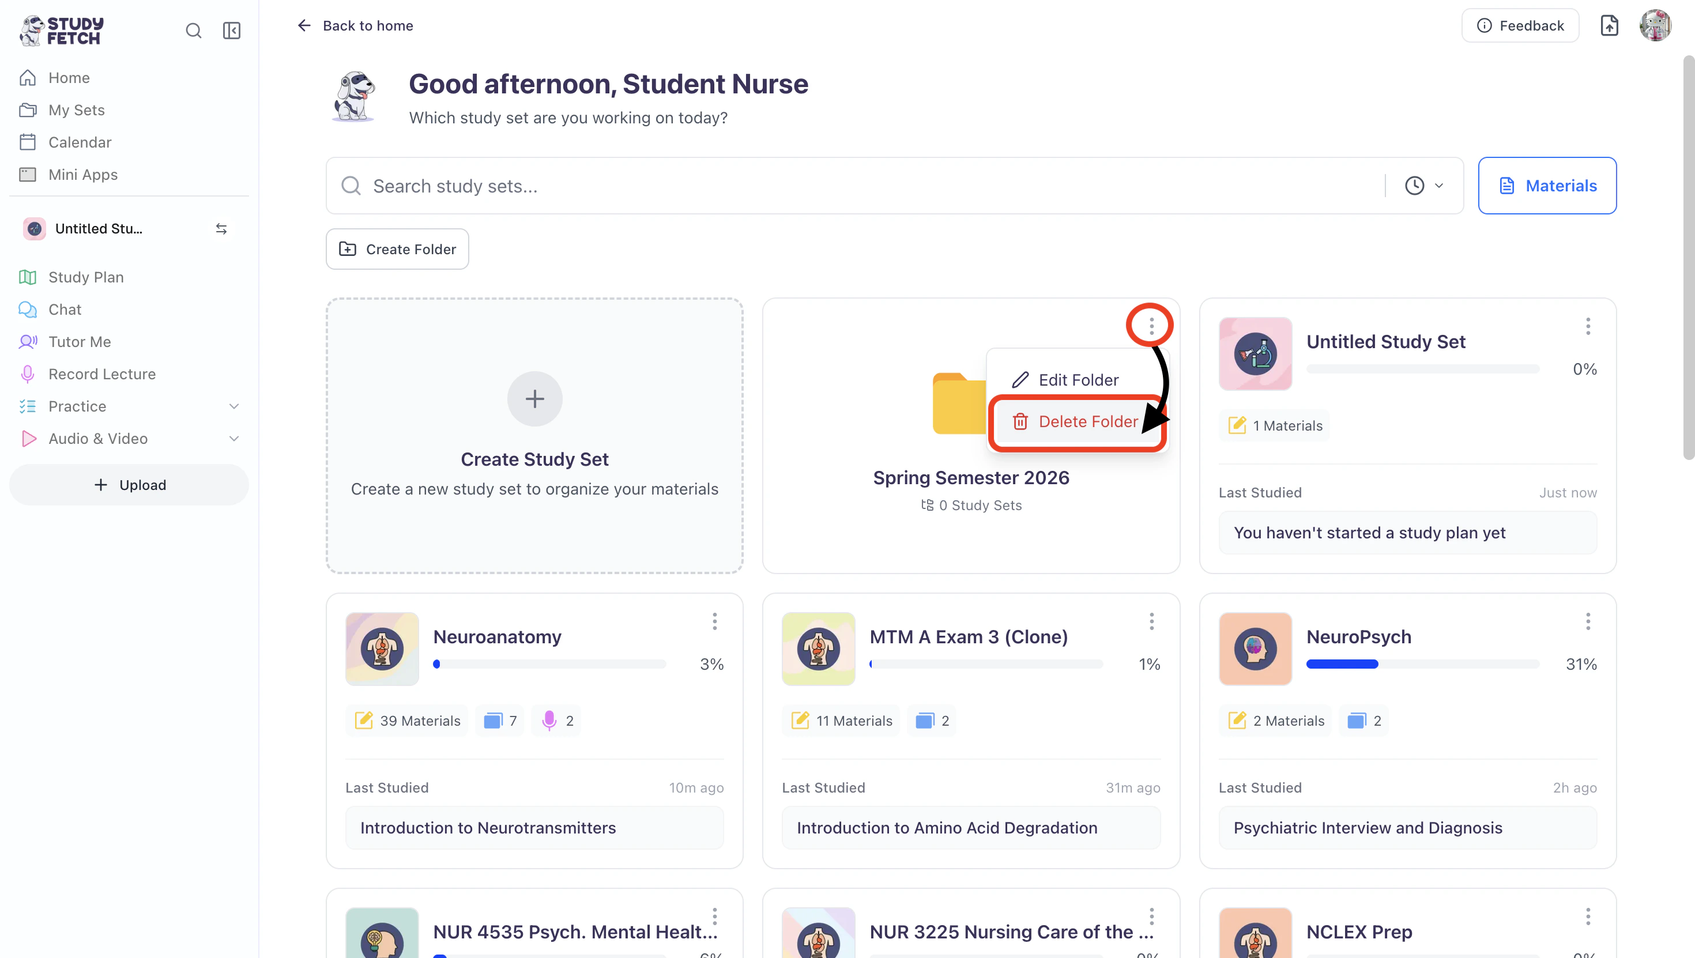The width and height of the screenshot is (1695, 958).
Task: Open the MTM A Exam 3 (Clone) title
Action: point(969,638)
